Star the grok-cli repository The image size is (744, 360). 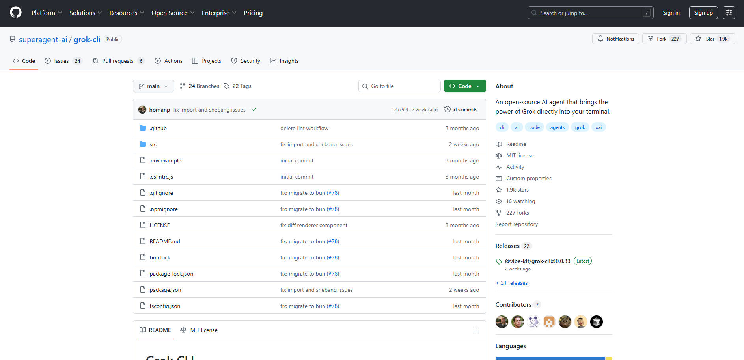pyautogui.click(x=712, y=39)
